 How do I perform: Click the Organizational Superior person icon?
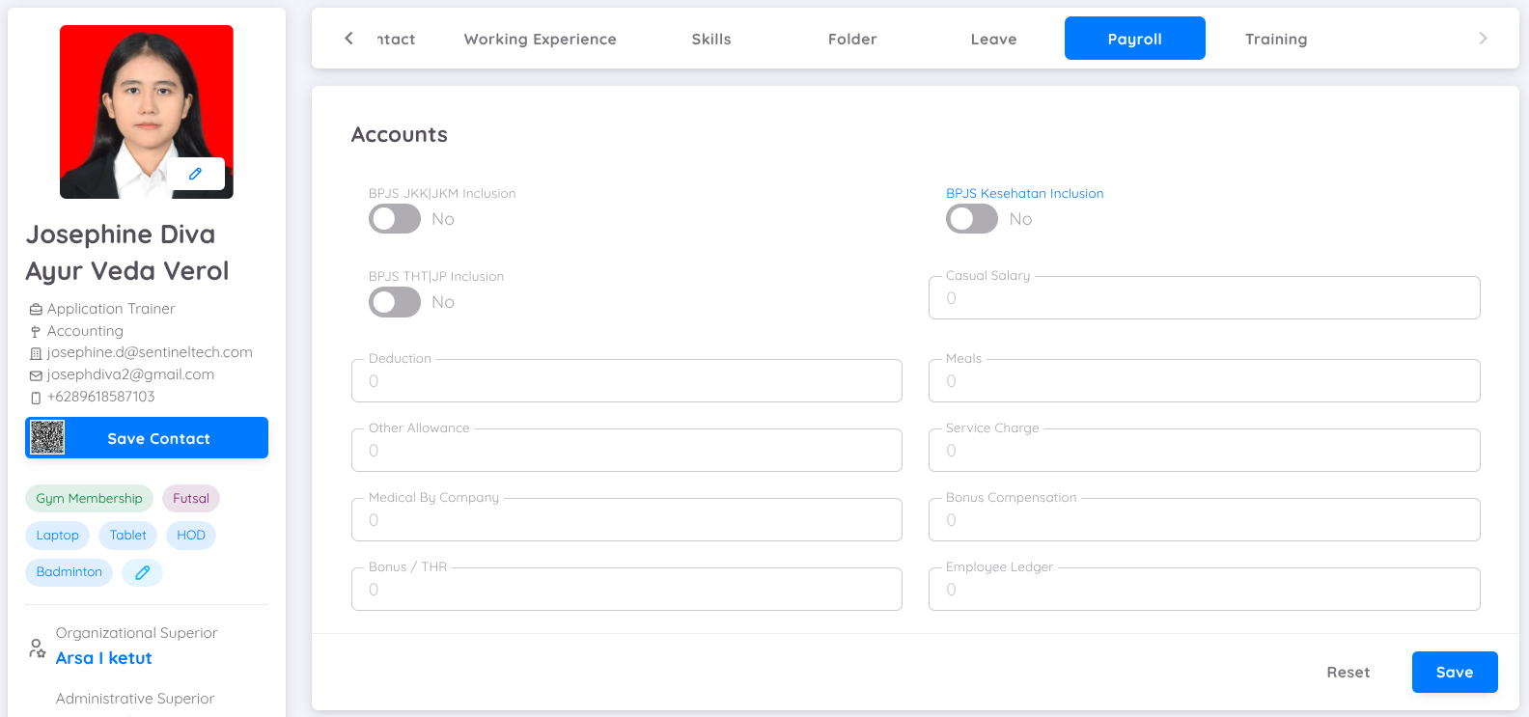[37, 648]
